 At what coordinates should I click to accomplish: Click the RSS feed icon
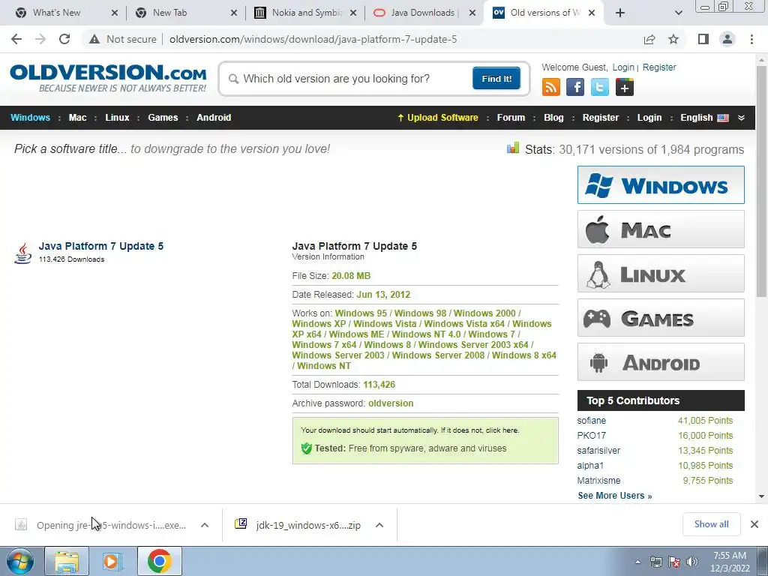(x=551, y=87)
